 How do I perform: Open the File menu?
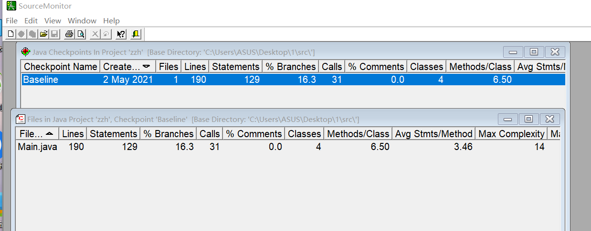click(x=11, y=21)
